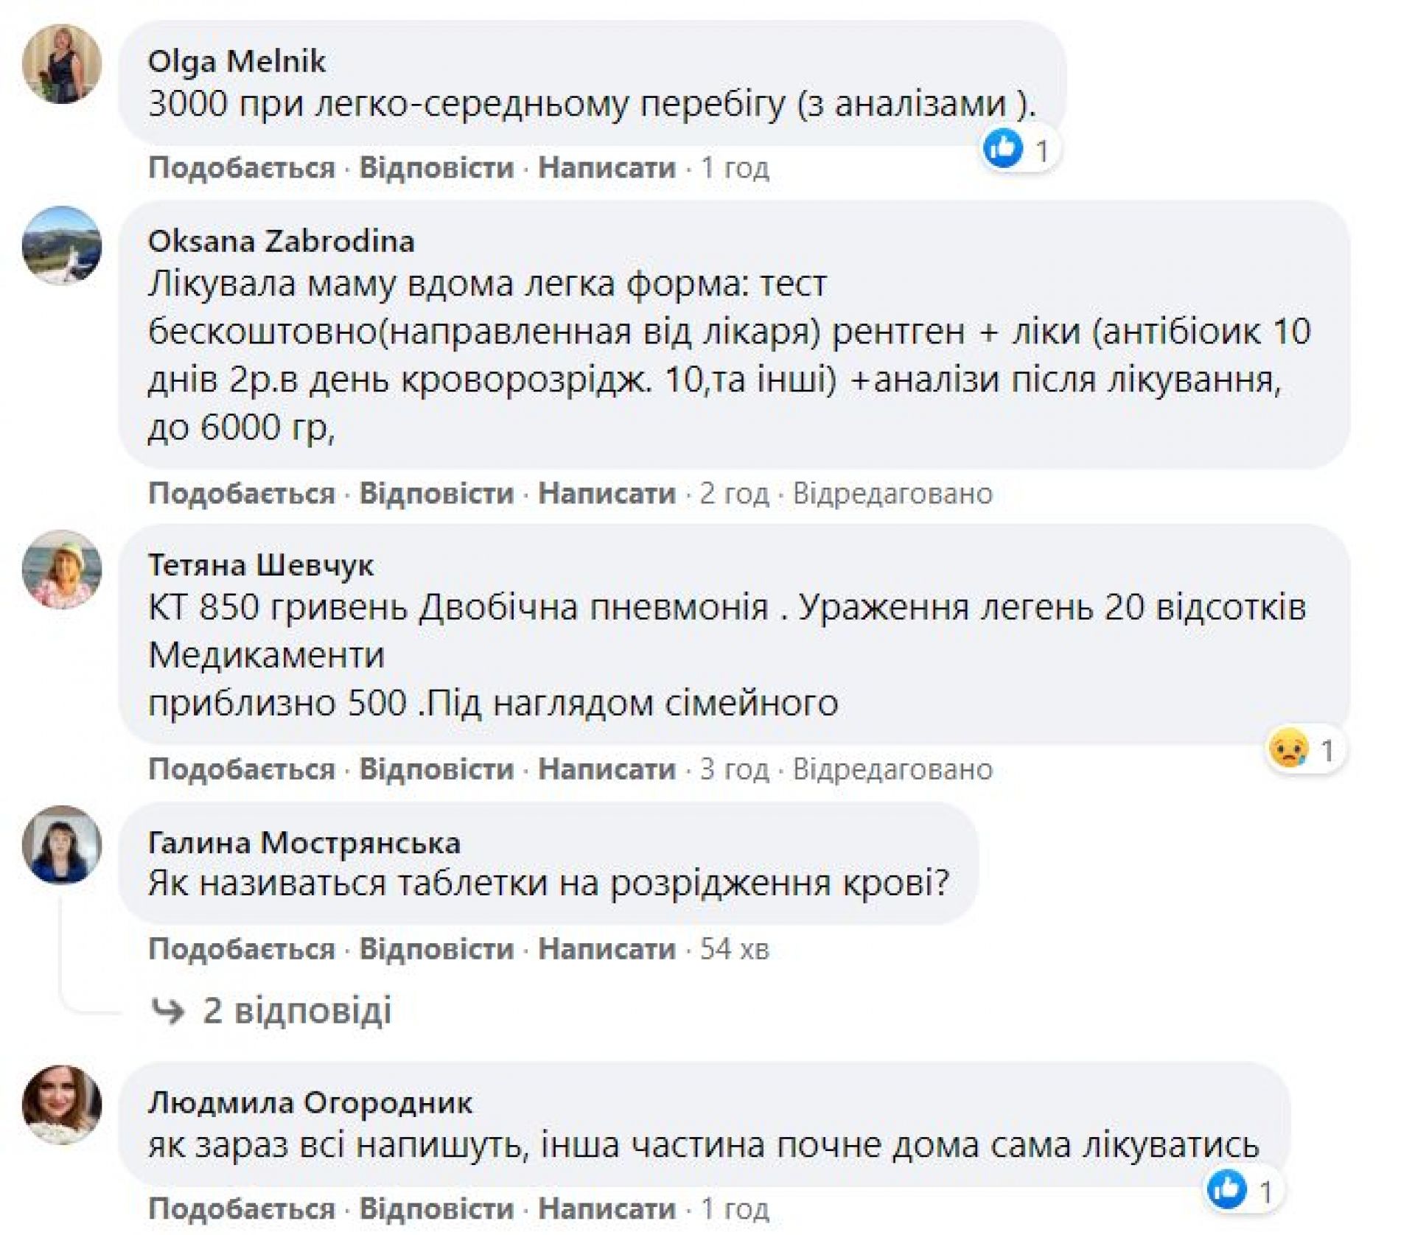
Task: Expand the 2 відповіді replies thread
Action: pos(297,1011)
